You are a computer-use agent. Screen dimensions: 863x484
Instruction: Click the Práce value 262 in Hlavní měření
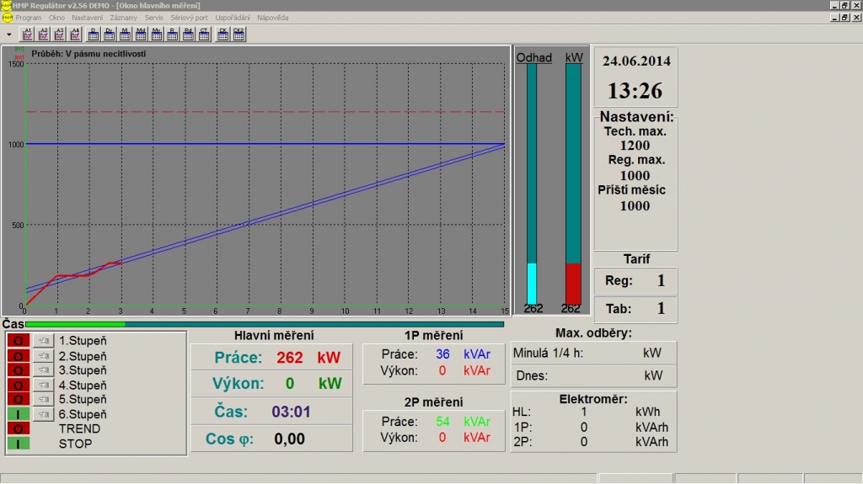tap(290, 358)
